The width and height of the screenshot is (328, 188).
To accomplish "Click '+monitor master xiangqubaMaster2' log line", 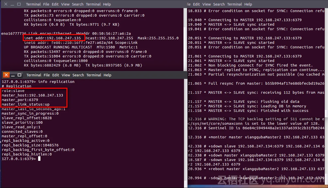I will tap(256, 137).
